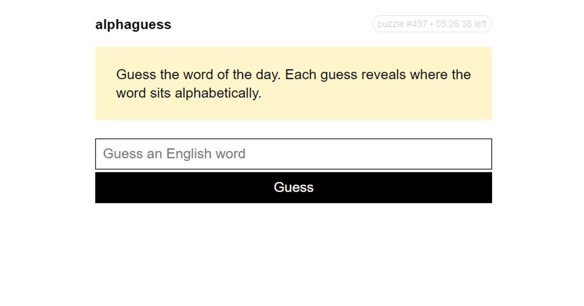Submit with the Guess button
Screen dimensions: 584x306
[293, 187]
